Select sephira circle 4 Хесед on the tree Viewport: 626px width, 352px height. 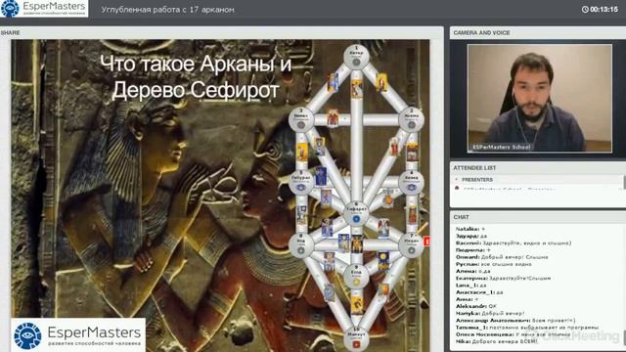411,183
